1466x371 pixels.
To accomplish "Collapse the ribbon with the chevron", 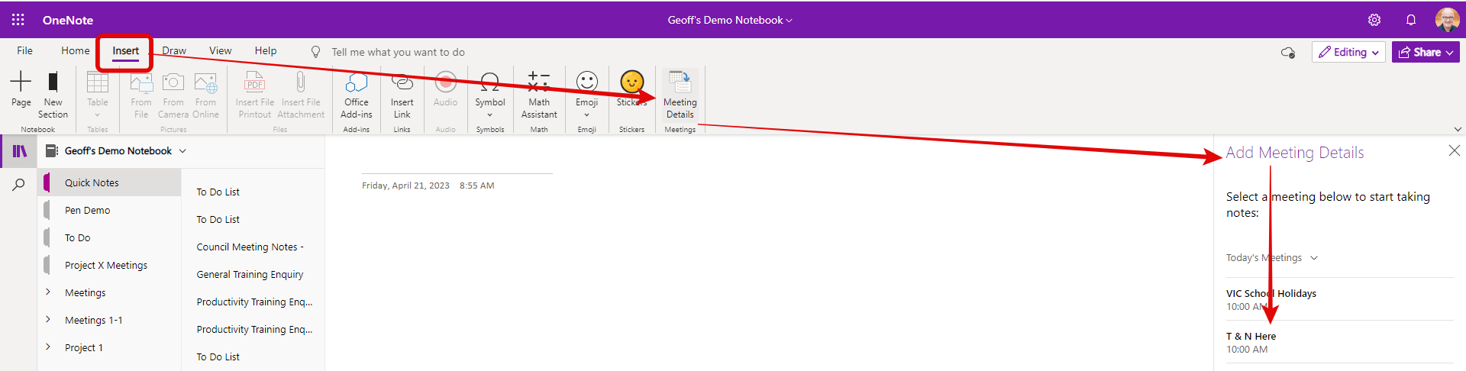I will (x=1458, y=130).
